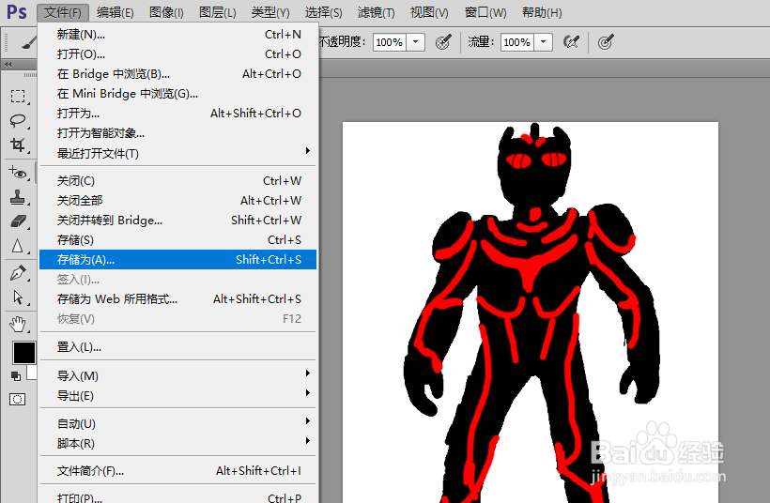
Task: Select the Hand tool
Action: [18, 325]
